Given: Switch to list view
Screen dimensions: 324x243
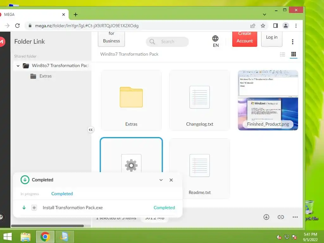Looking at the screenshot, I should click(x=283, y=54).
